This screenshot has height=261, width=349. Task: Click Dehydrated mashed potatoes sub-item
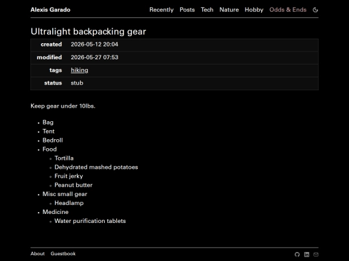pos(96,167)
